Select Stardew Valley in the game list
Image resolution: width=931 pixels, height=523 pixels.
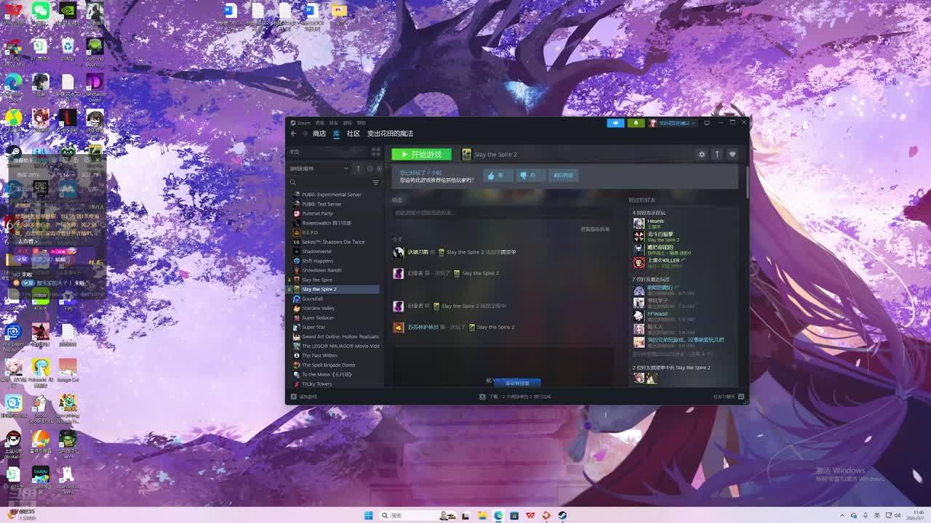(318, 308)
